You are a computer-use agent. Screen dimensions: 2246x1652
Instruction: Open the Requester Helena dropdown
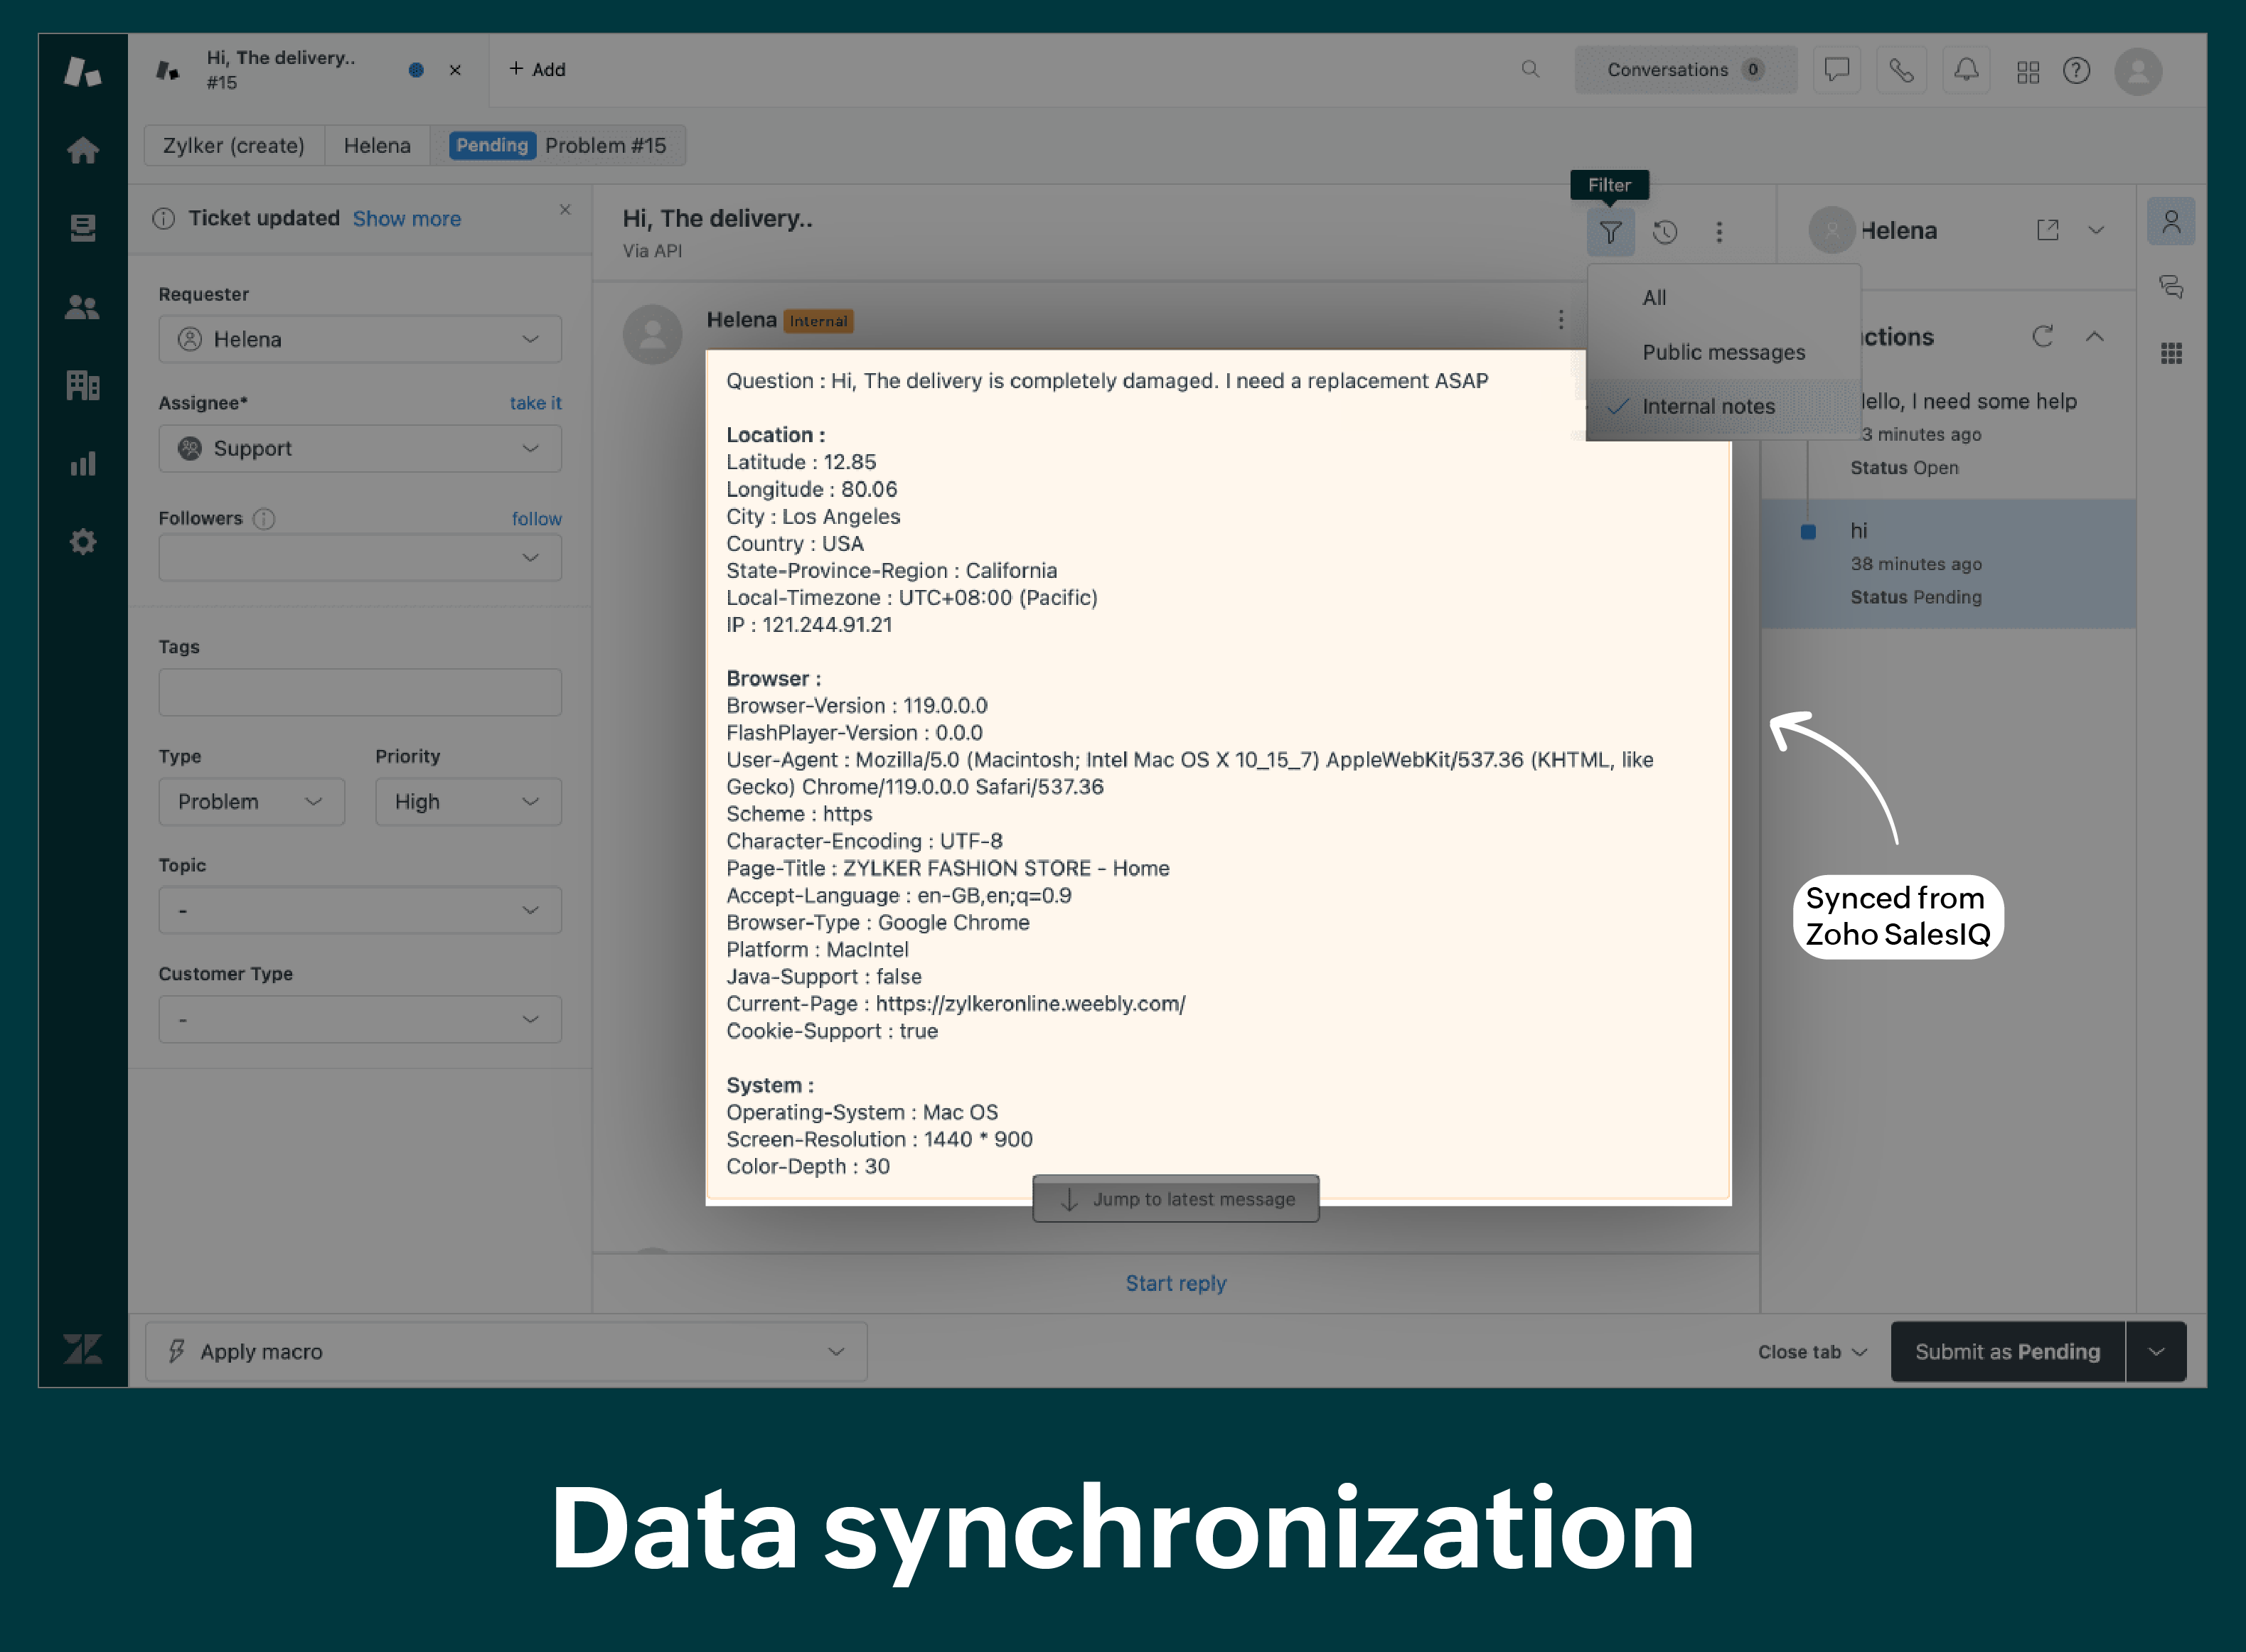point(360,339)
